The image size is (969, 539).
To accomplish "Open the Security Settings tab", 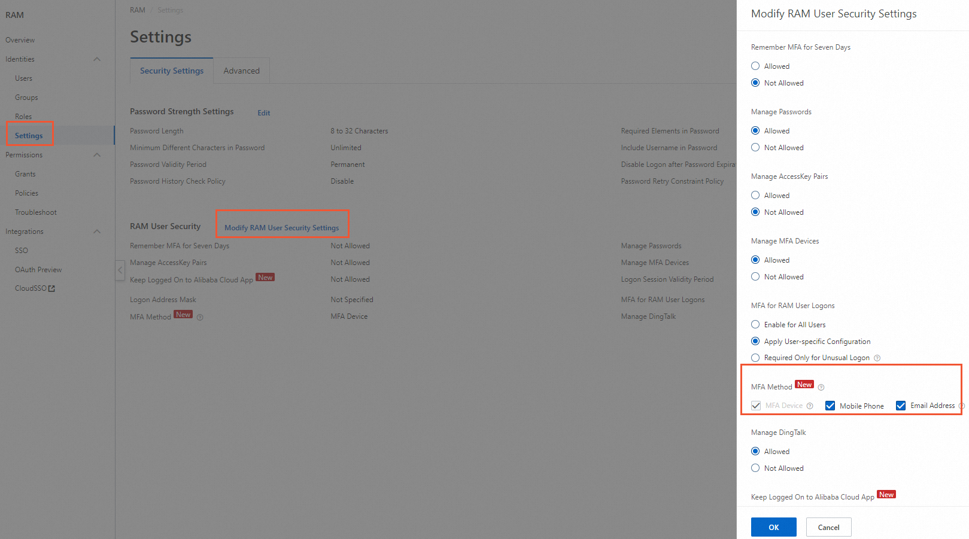I will pos(172,71).
